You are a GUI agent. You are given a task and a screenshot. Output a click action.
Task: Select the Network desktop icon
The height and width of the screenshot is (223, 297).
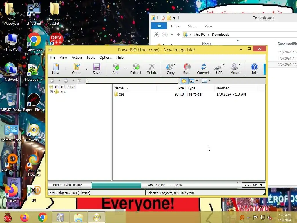(x=11, y=72)
